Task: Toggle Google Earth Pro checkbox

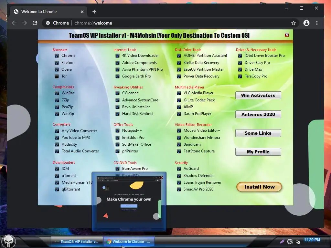Action: point(117,76)
